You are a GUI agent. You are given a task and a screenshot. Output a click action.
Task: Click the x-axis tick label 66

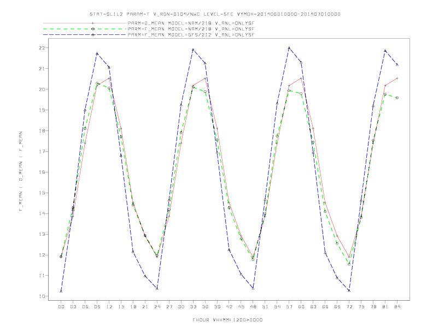[x=325, y=307]
